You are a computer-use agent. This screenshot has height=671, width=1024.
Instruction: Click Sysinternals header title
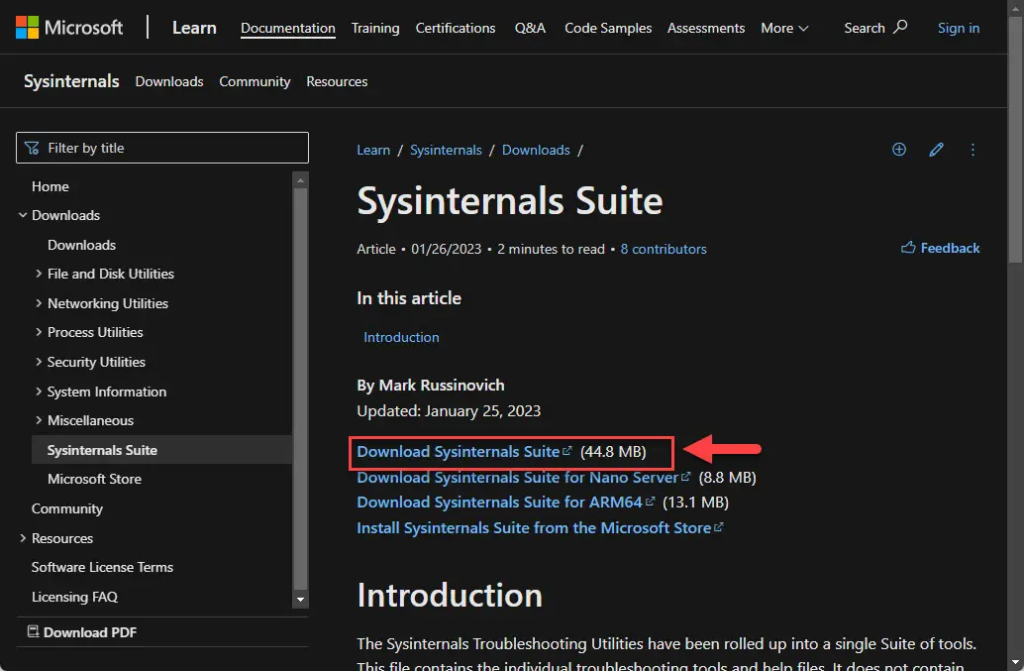(71, 81)
